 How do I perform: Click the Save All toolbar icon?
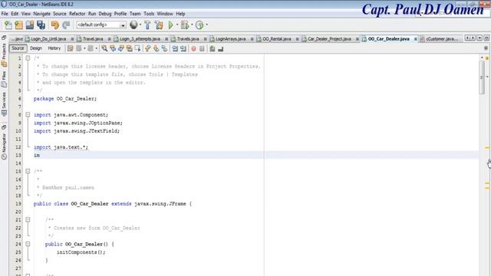41,25
